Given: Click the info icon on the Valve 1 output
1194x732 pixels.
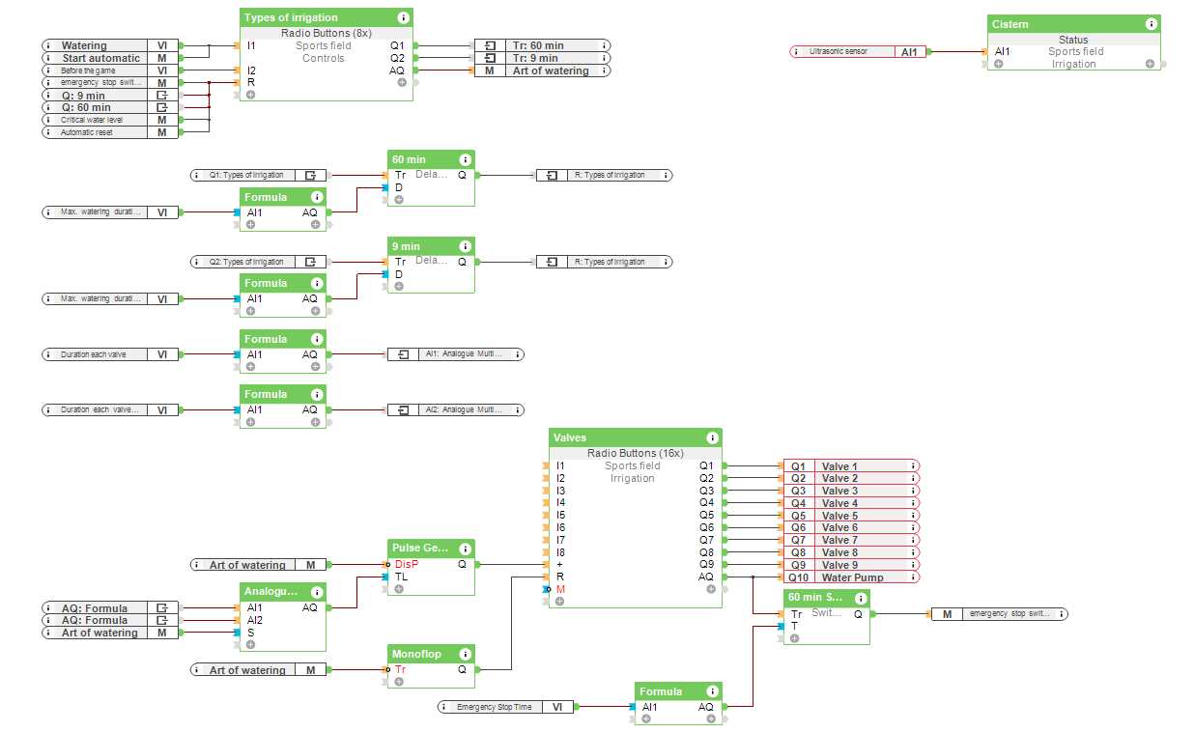Looking at the screenshot, I should pyautogui.click(x=912, y=465).
